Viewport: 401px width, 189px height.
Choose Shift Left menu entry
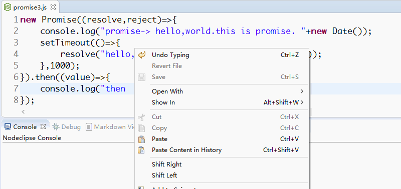[164, 175]
